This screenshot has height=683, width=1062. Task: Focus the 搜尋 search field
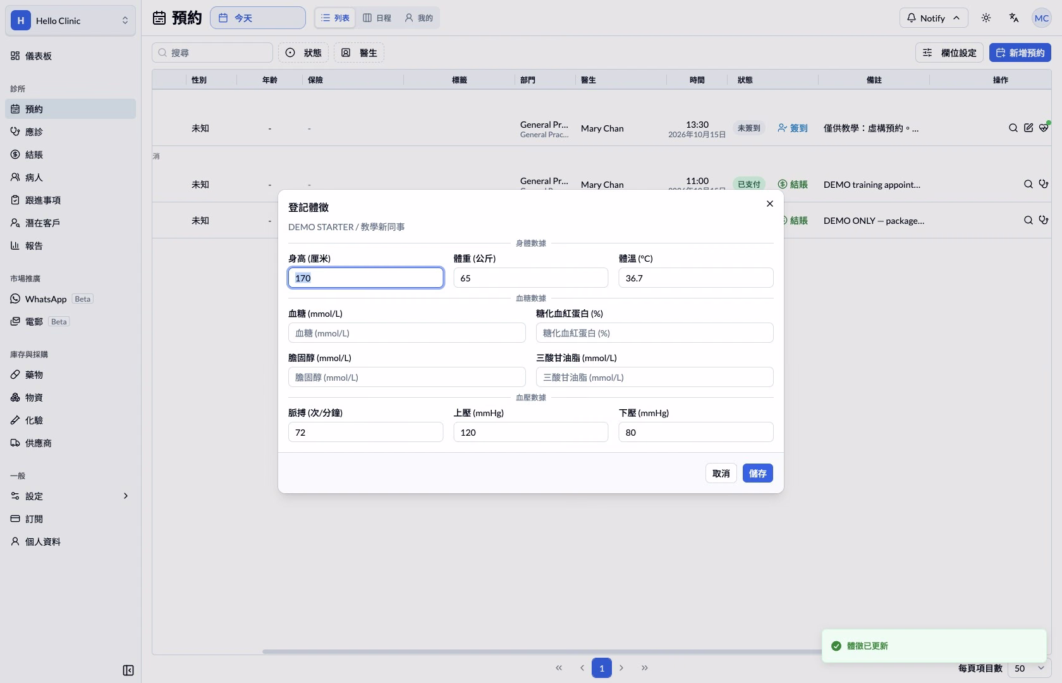(x=212, y=52)
